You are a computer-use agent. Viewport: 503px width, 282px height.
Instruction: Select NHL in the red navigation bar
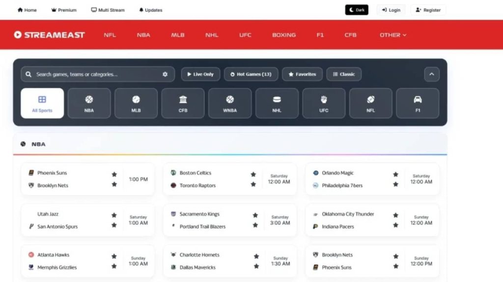coord(212,35)
